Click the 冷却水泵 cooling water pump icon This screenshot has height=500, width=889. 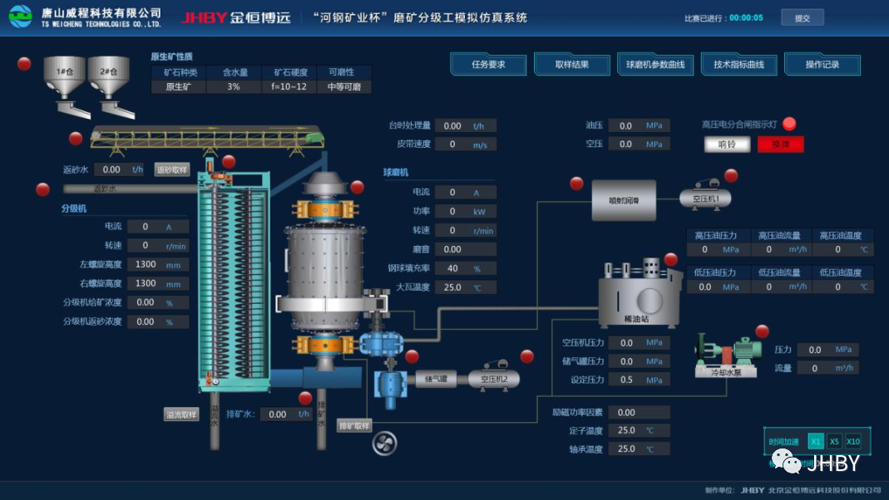(x=727, y=353)
